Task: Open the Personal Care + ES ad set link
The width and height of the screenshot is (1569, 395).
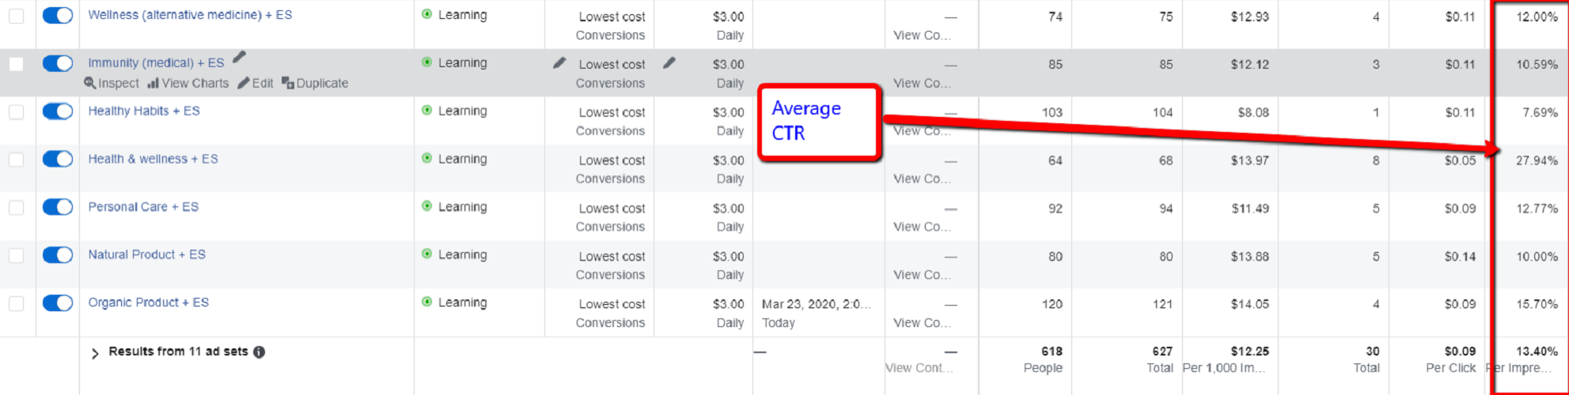Action: (x=143, y=207)
